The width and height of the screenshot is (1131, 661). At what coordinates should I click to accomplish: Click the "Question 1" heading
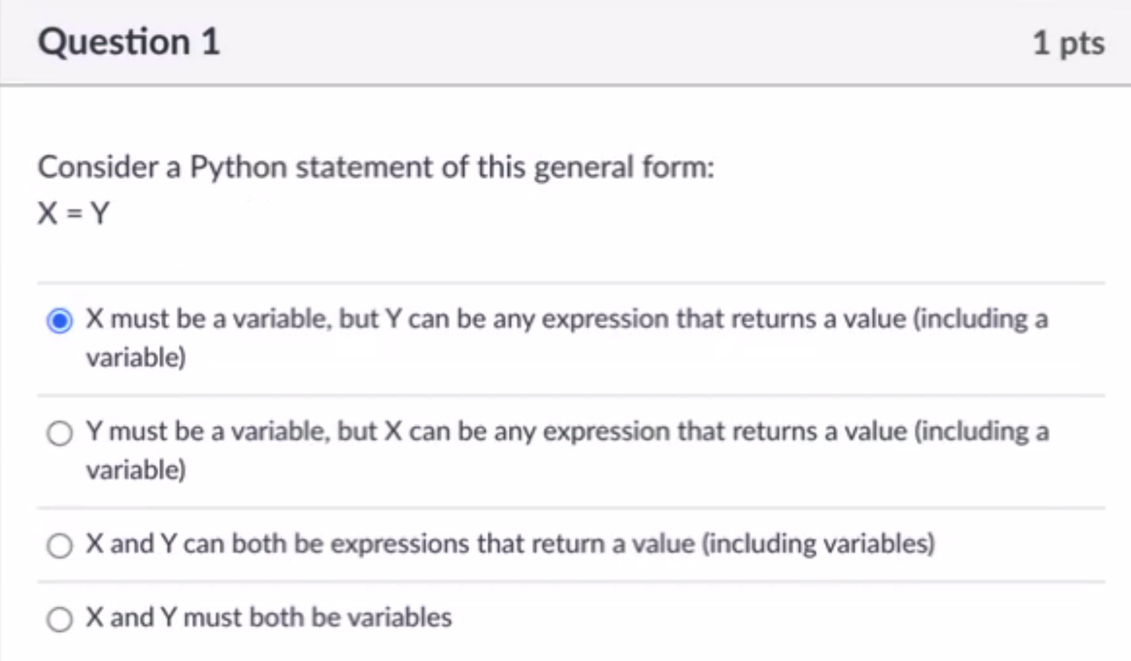(x=129, y=42)
